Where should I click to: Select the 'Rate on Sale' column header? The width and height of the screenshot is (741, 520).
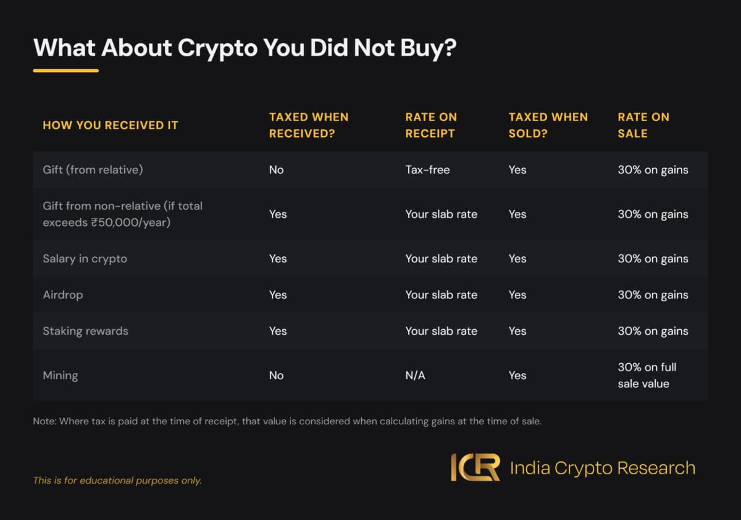point(643,125)
